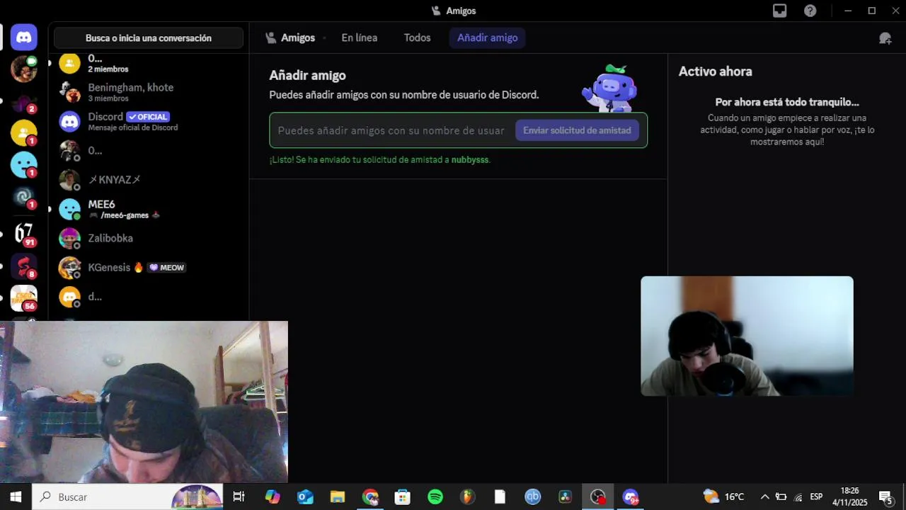This screenshot has width=906, height=510.
Task: Open the server icon with video camera badge
Action: coord(24,69)
